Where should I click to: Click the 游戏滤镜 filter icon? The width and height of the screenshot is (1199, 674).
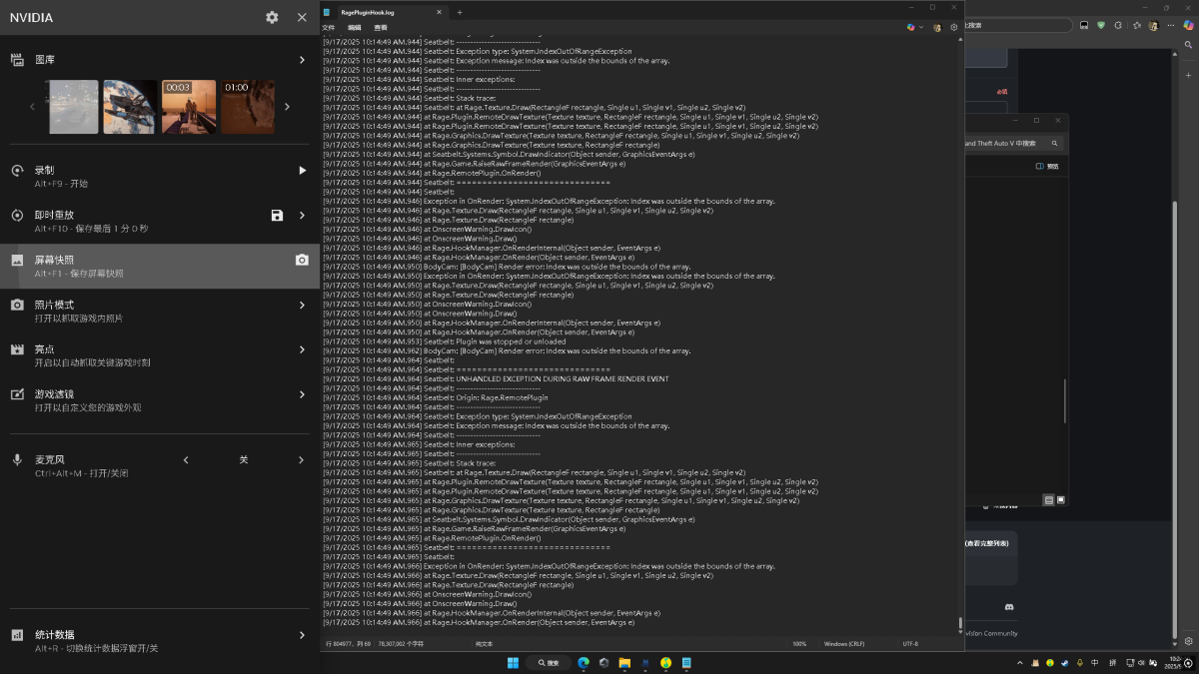click(17, 394)
